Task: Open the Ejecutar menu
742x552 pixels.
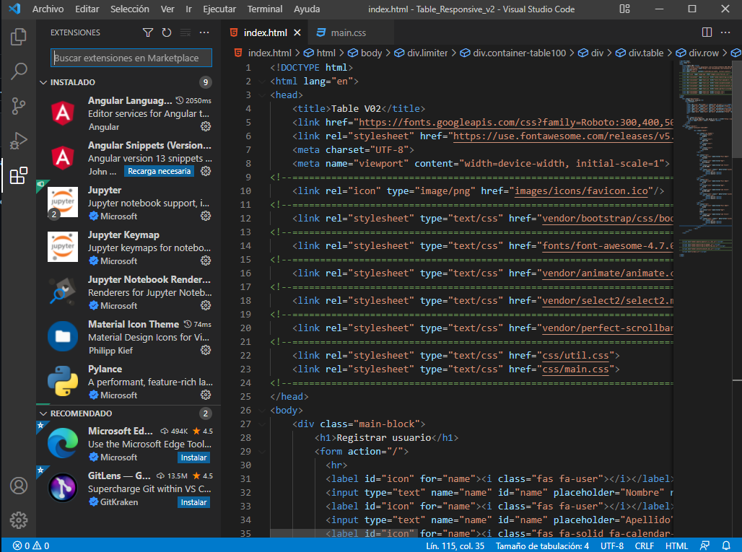Action: coord(219,9)
